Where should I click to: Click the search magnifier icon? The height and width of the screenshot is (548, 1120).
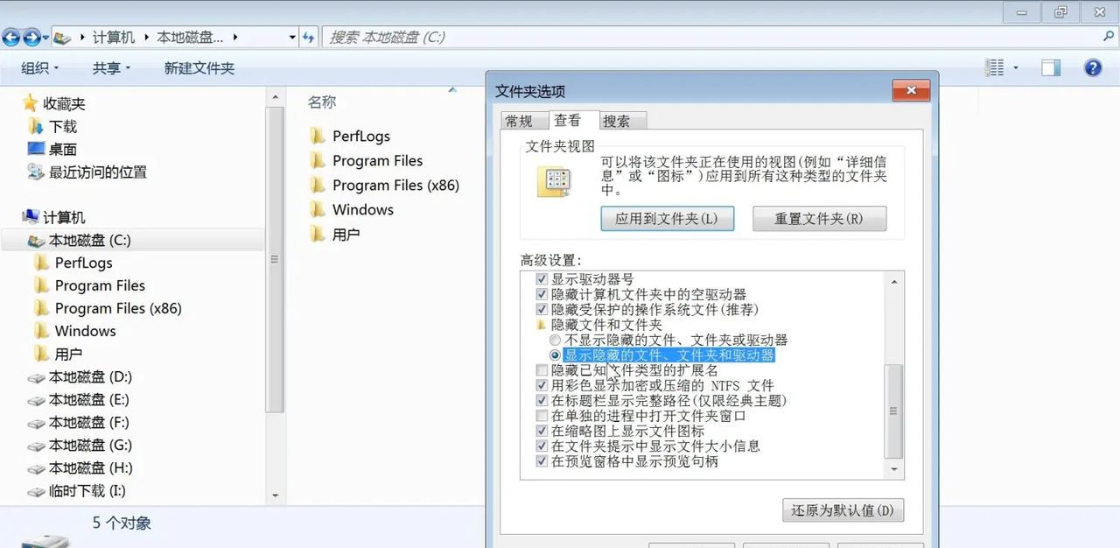[1108, 37]
